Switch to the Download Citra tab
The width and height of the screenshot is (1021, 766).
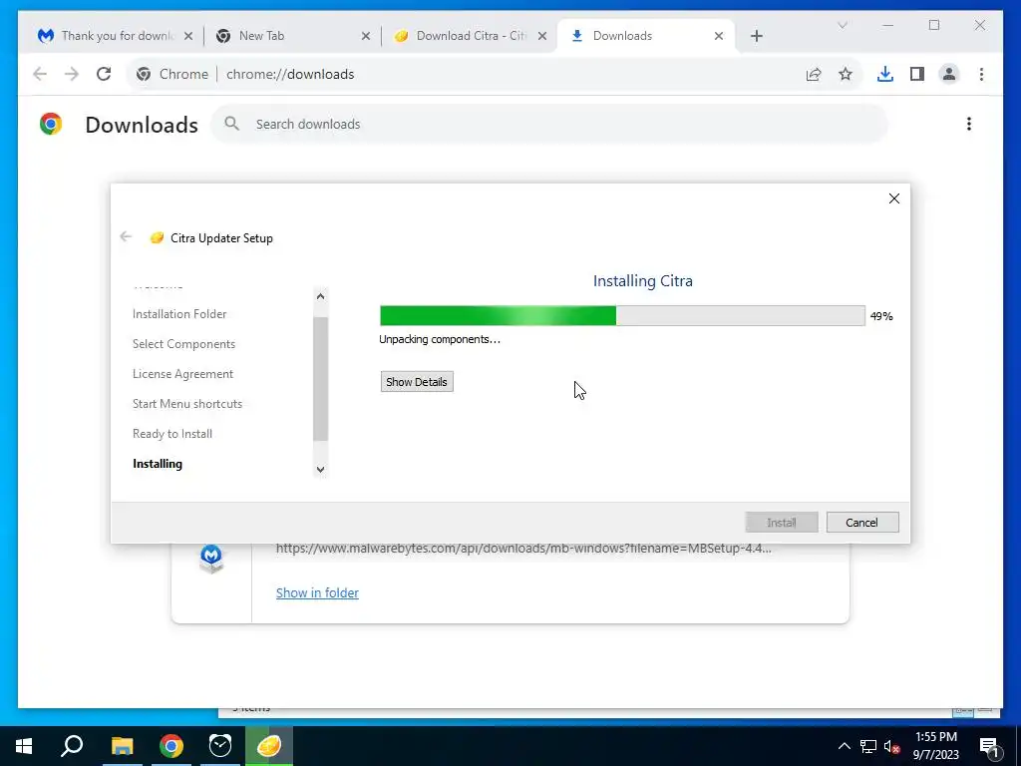pos(470,36)
